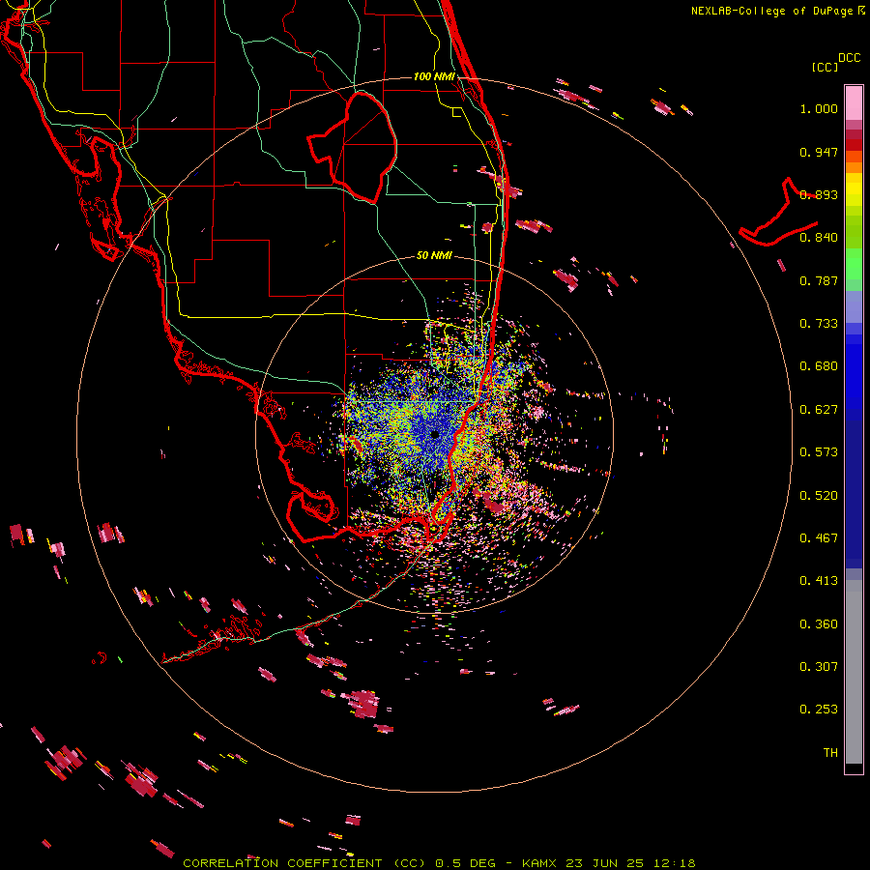Click the 0.840 scale value

pyautogui.click(x=819, y=238)
